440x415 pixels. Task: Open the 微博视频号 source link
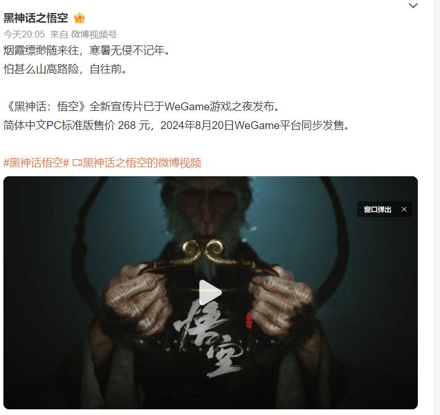94,35
